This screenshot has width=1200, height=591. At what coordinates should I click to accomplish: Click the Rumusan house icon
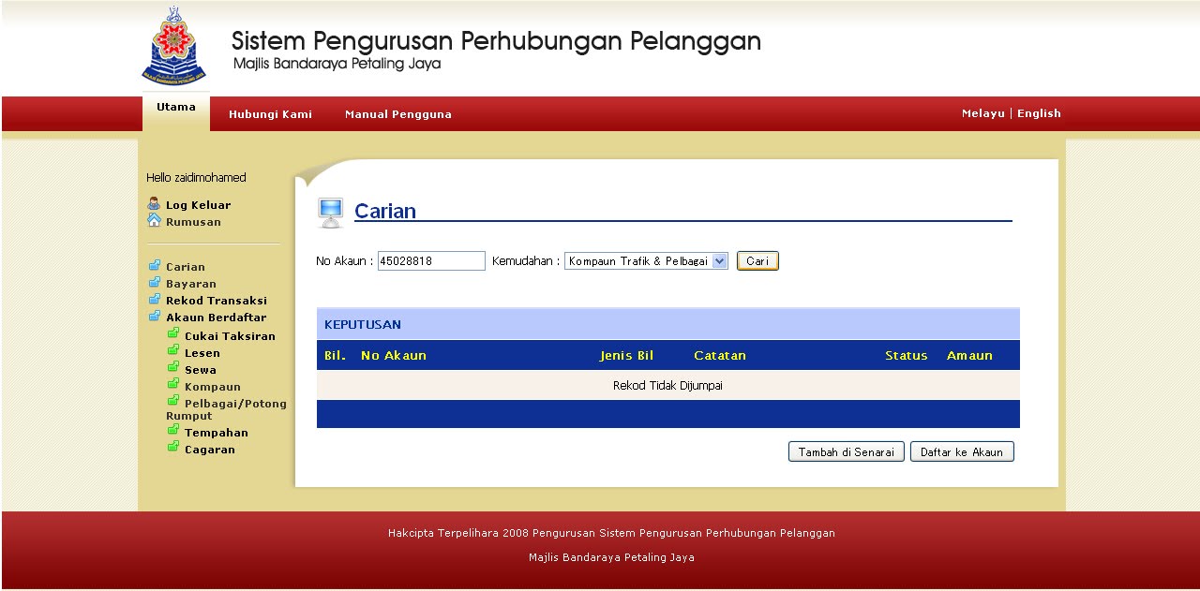point(154,220)
